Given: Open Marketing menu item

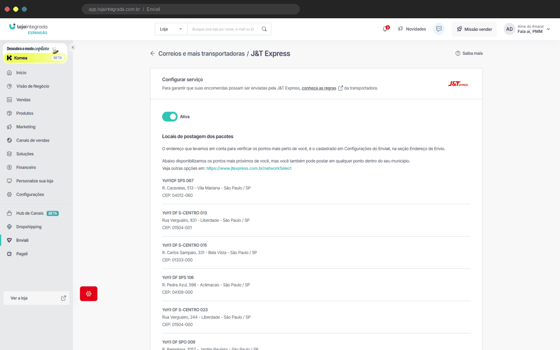Looking at the screenshot, I should coord(26,127).
